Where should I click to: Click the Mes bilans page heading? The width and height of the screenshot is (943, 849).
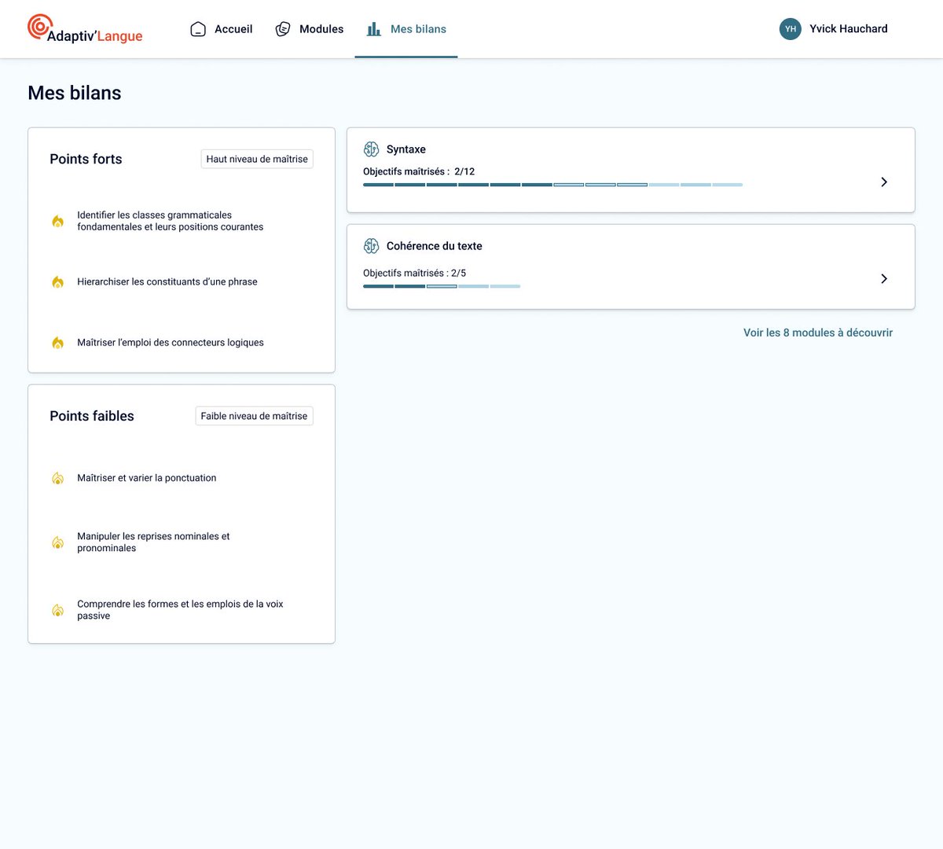tap(75, 93)
